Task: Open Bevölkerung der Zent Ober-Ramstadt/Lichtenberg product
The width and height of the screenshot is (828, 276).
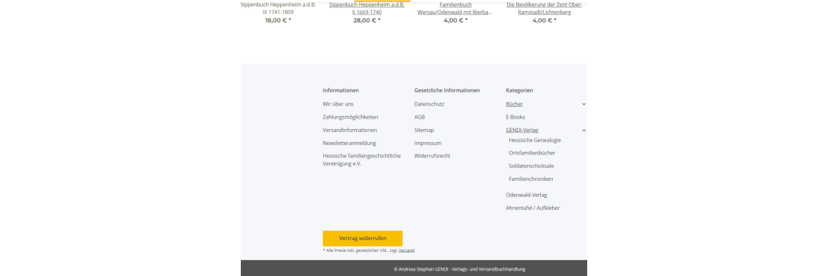Action: [544, 8]
